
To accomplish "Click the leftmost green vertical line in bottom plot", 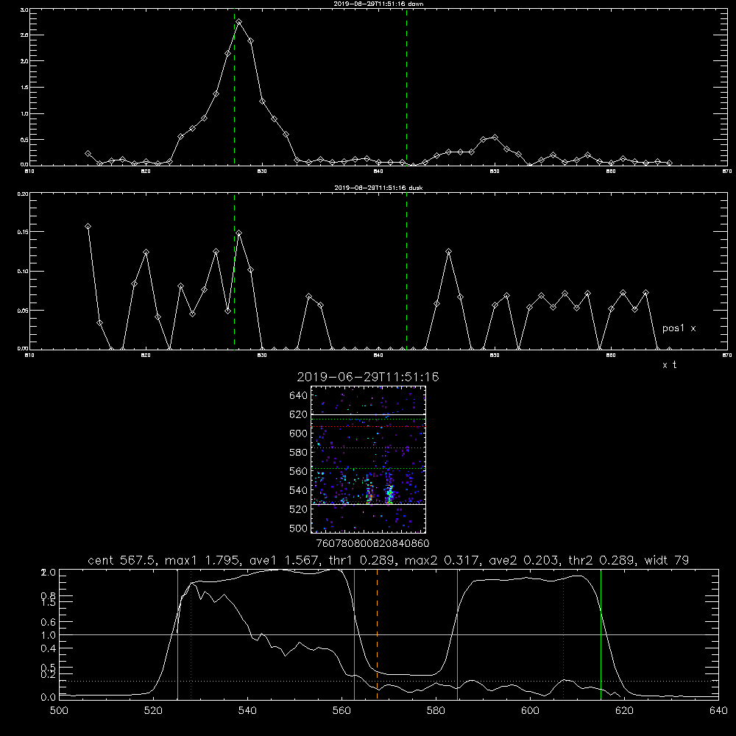I will click(x=178, y=634).
